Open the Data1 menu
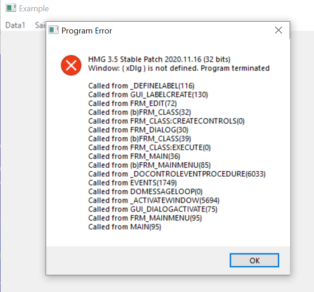The height and width of the screenshot is (292, 314). click(15, 25)
